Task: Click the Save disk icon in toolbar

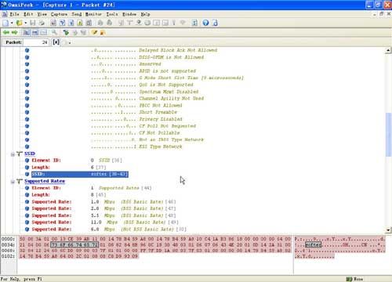Action: pos(33,23)
